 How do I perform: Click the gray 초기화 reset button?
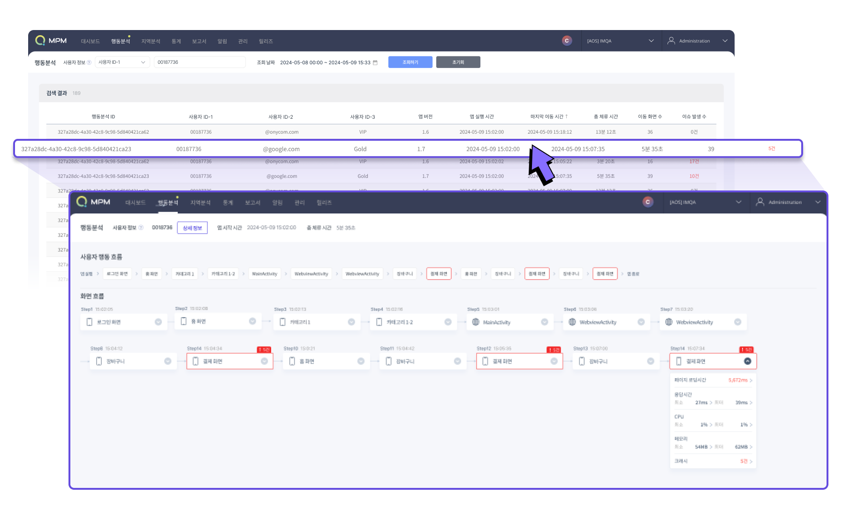pyautogui.click(x=458, y=62)
